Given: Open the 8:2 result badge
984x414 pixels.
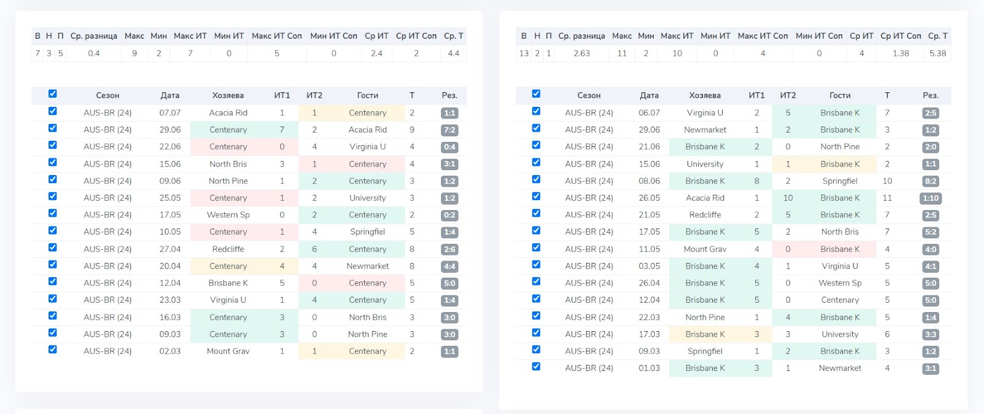Looking at the screenshot, I should 930,181.
